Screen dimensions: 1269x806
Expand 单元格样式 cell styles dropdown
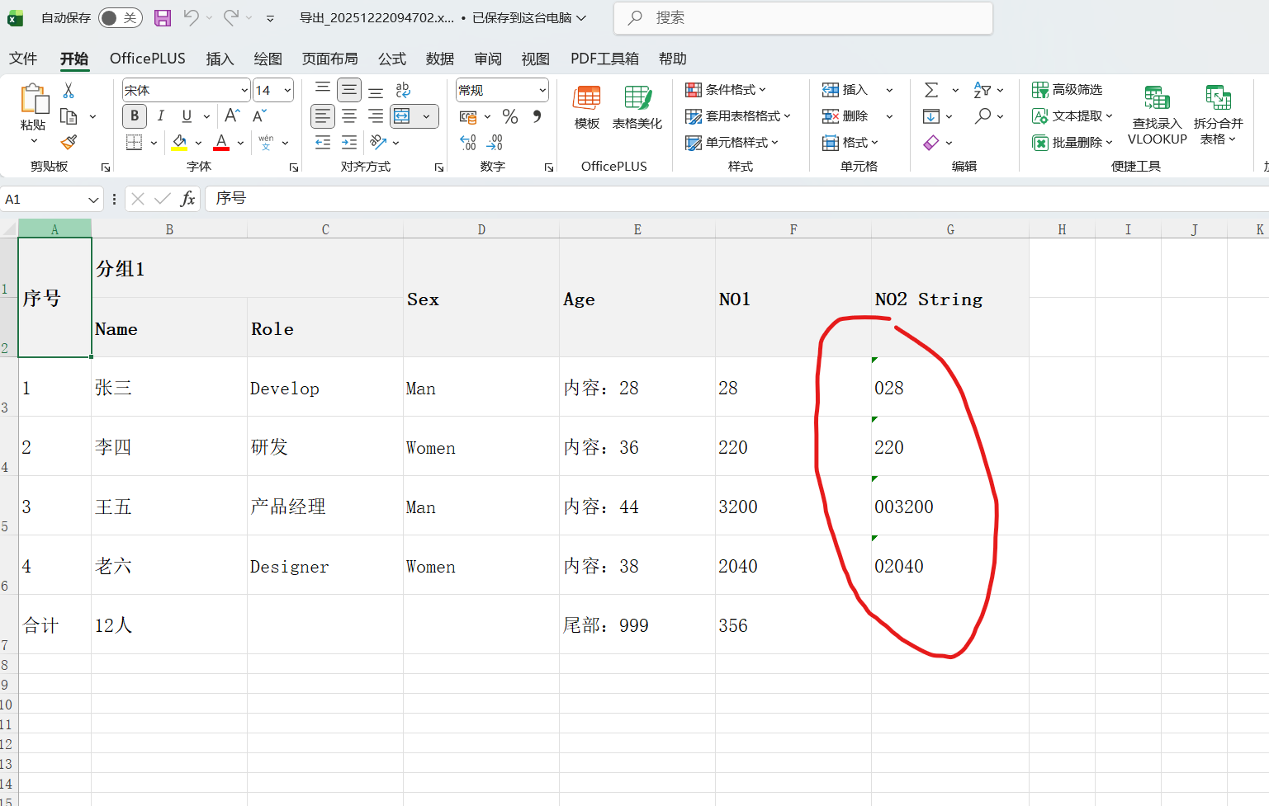(732, 143)
